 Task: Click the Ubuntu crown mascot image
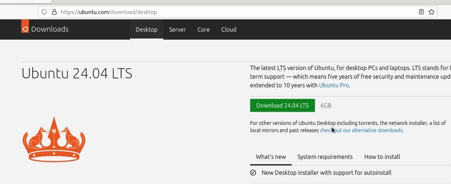point(54,139)
